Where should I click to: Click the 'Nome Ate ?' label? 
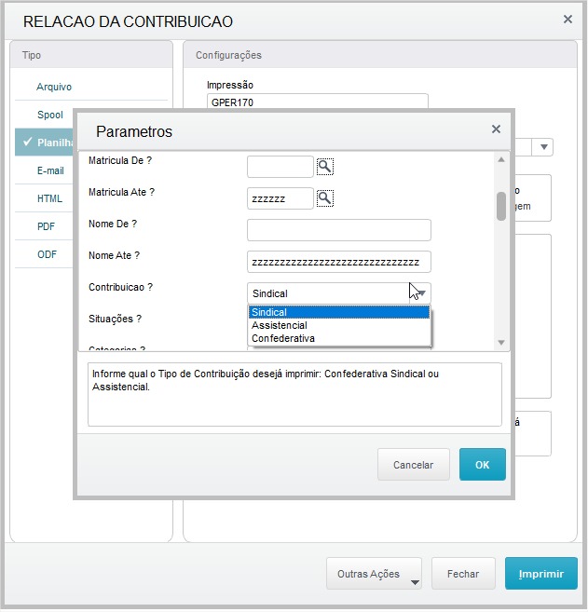[x=114, y=255]
